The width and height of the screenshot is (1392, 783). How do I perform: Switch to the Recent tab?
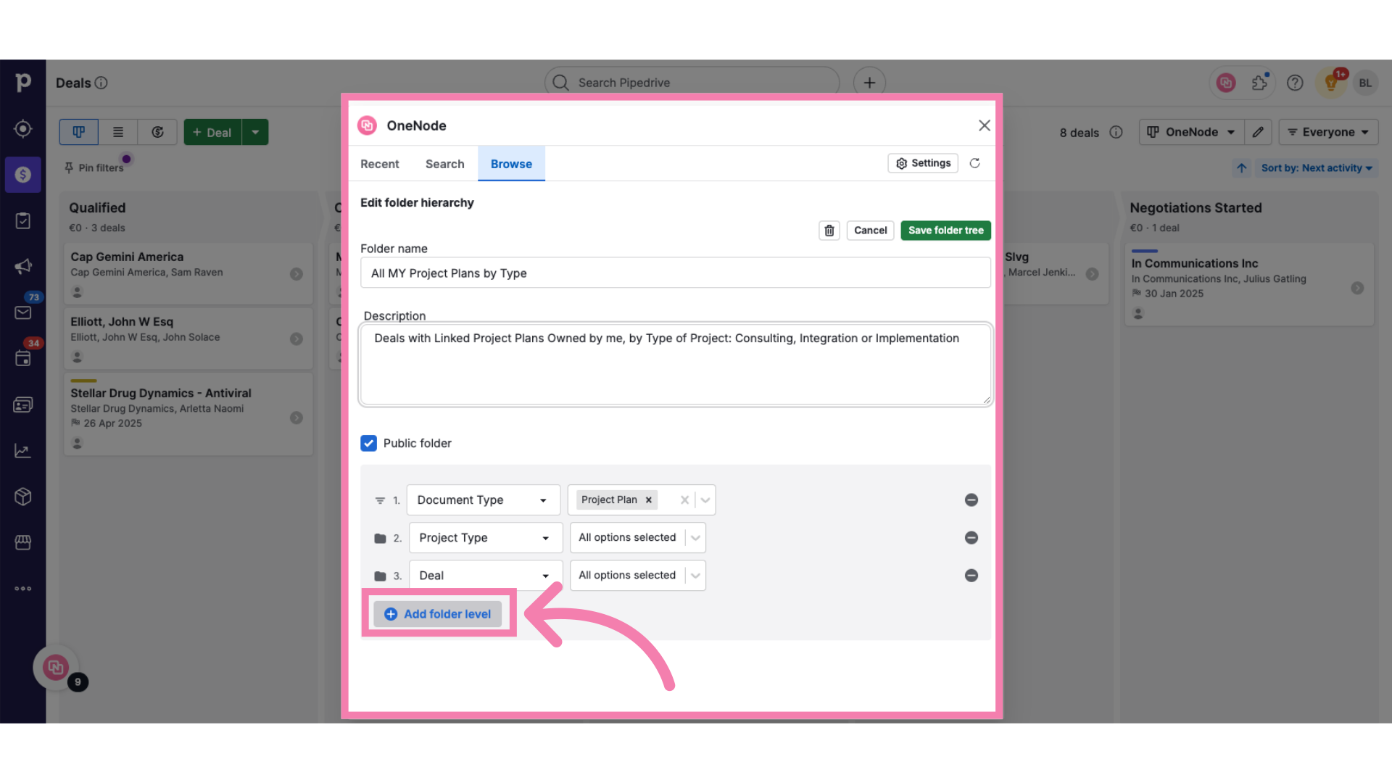tap(380, 163)
